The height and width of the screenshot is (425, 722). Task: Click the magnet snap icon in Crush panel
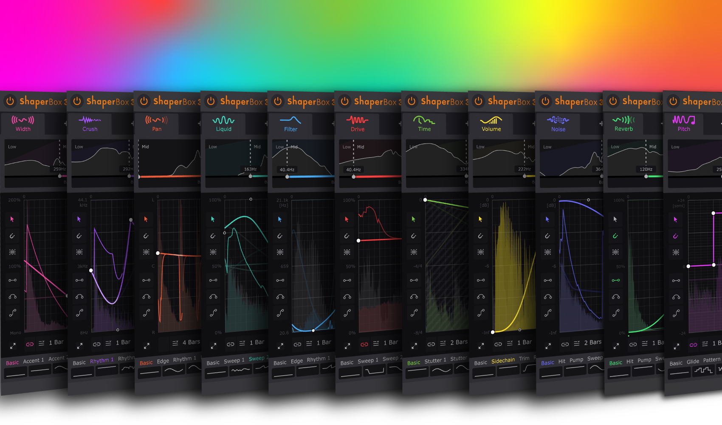coord(79,236)
